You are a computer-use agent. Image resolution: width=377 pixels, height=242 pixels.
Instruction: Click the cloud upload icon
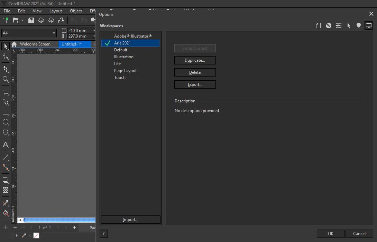51,20
